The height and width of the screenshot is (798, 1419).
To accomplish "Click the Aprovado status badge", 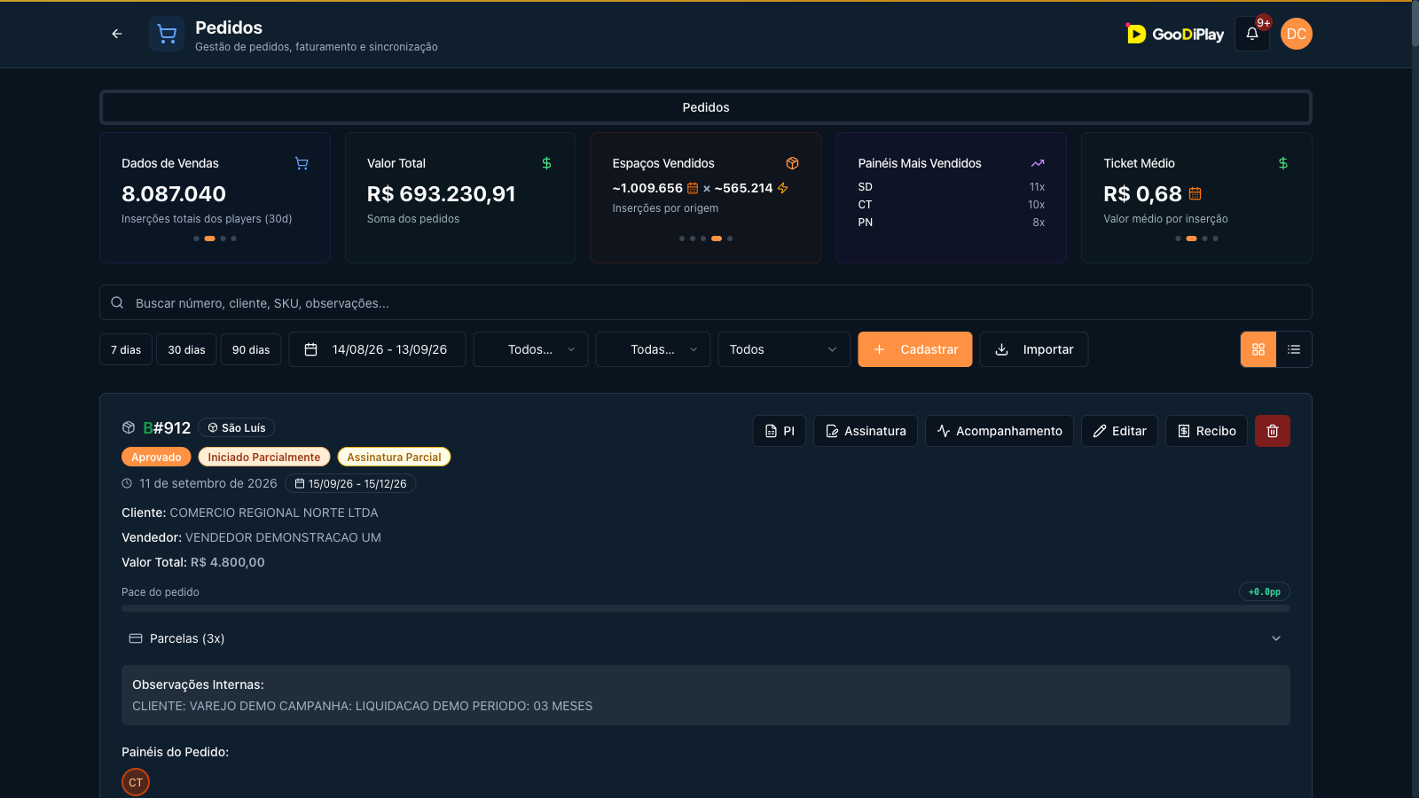I will click(x=156, y=457).
